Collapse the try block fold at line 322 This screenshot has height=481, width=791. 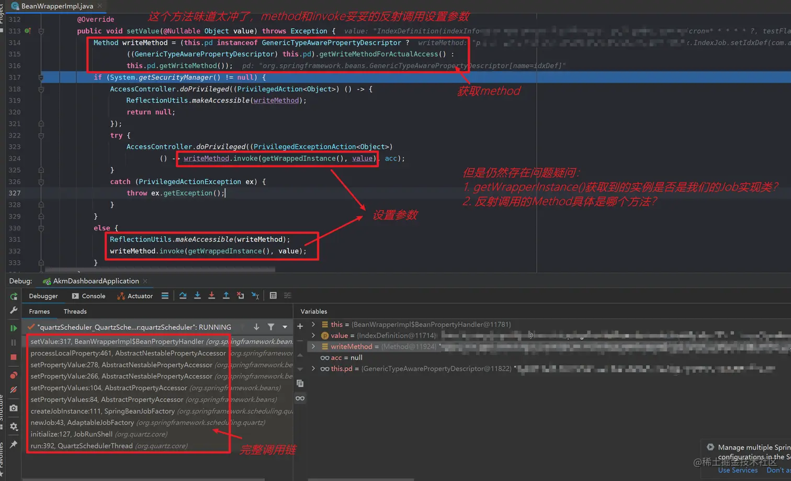pyautogui.click(x=41, y=135)
